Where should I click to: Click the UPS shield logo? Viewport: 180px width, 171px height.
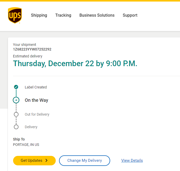(15, 15)
